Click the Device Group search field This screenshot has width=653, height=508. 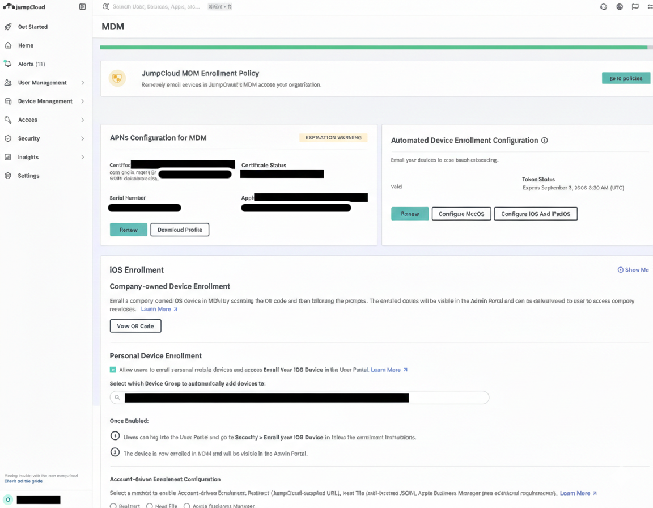(299, 397)
